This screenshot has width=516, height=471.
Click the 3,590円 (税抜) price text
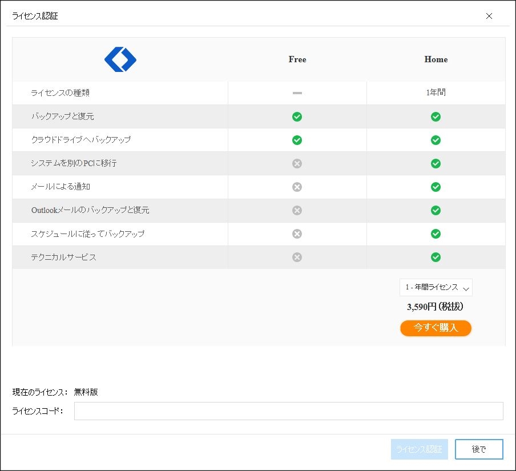435,307
